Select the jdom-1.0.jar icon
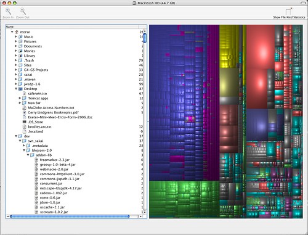Screen dimensions: 308x235 tap(36, 202)
